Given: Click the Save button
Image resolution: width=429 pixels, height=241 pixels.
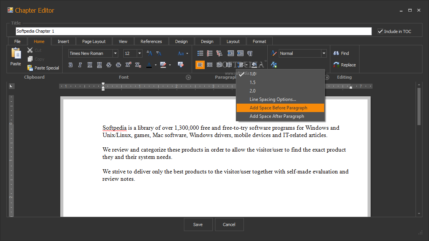Looking at the screenshot, I should [x=198, y=224].
